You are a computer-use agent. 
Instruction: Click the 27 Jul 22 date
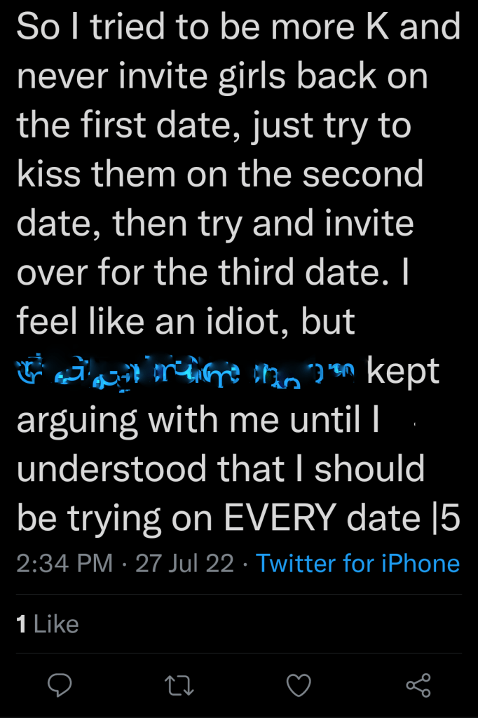pos(184,563)
